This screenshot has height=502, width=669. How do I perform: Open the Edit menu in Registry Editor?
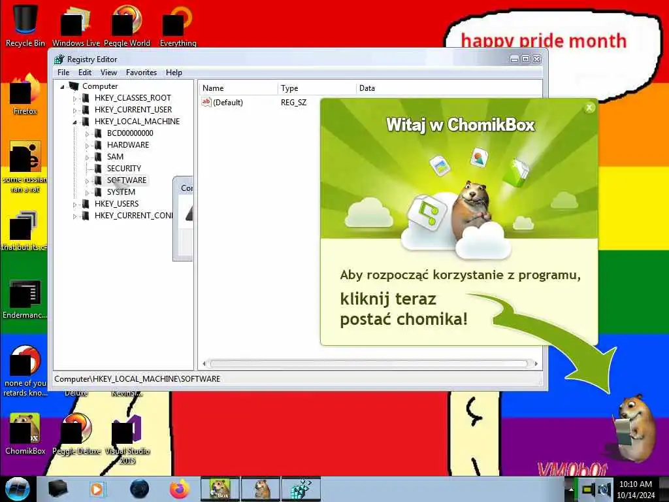click(85, 73)
